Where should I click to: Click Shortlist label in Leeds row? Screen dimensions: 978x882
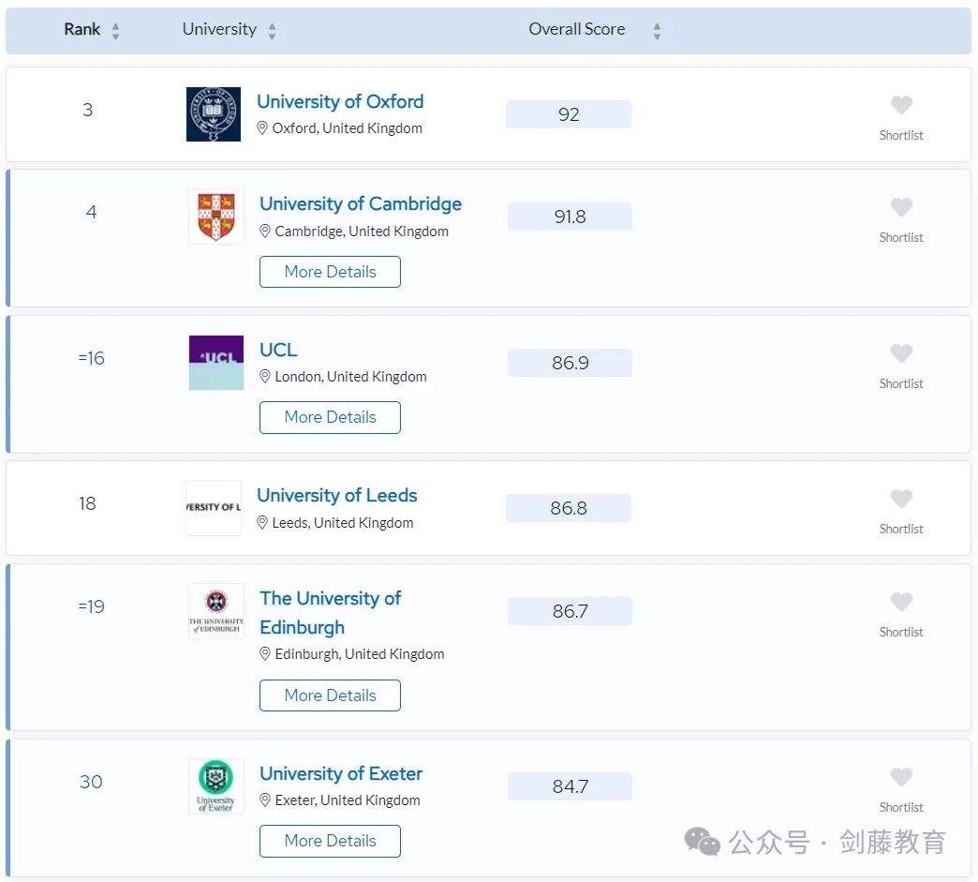(x=901, y=530)
